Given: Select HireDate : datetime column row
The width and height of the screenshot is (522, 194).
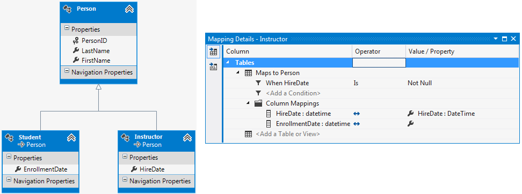Looking at the screenshot, I should 371,114.
